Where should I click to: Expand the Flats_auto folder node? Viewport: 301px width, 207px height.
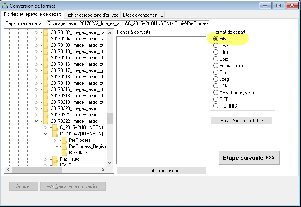coord(45,159)
